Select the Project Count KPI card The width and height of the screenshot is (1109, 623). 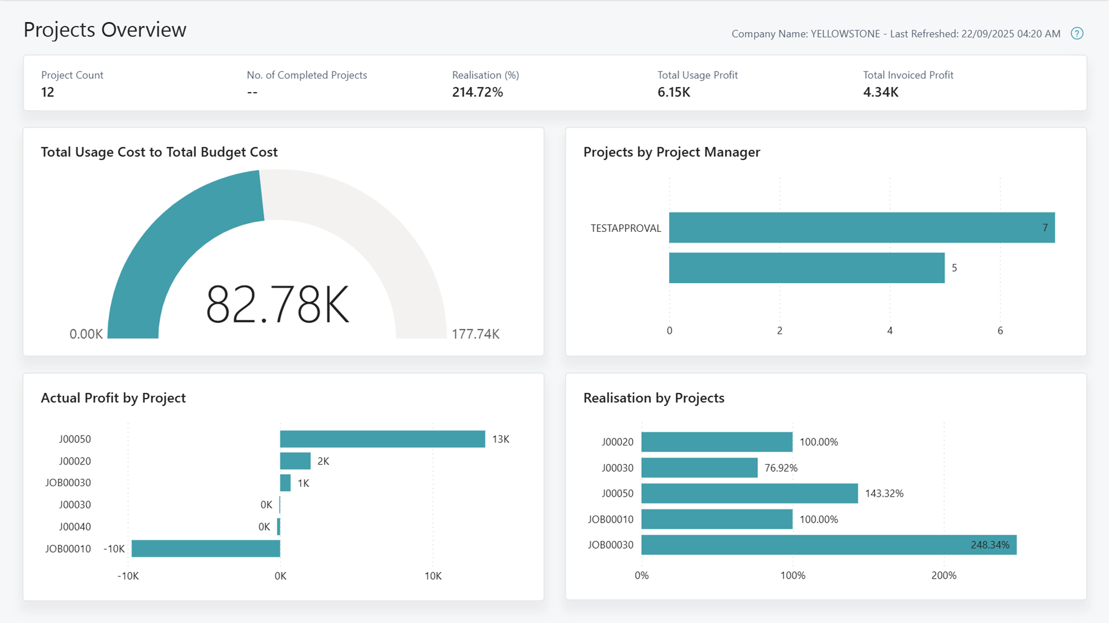point(72,84)
